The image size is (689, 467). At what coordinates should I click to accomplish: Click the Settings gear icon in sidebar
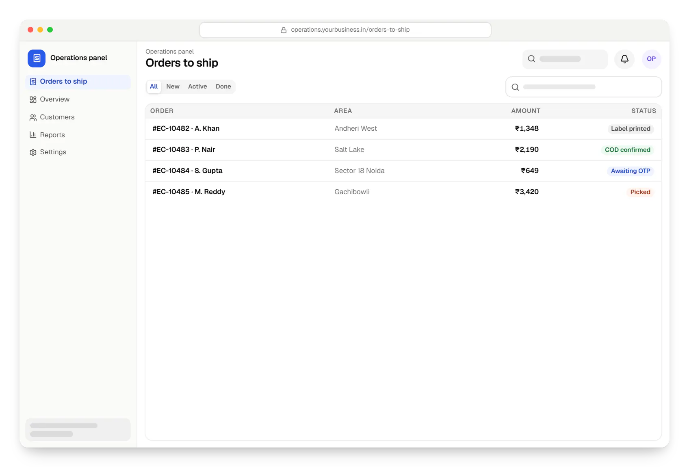[x=33, y=152]
